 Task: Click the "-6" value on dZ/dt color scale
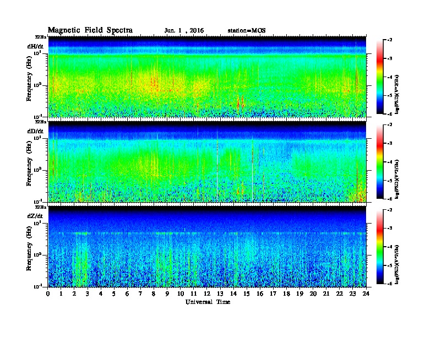point(390,284)
